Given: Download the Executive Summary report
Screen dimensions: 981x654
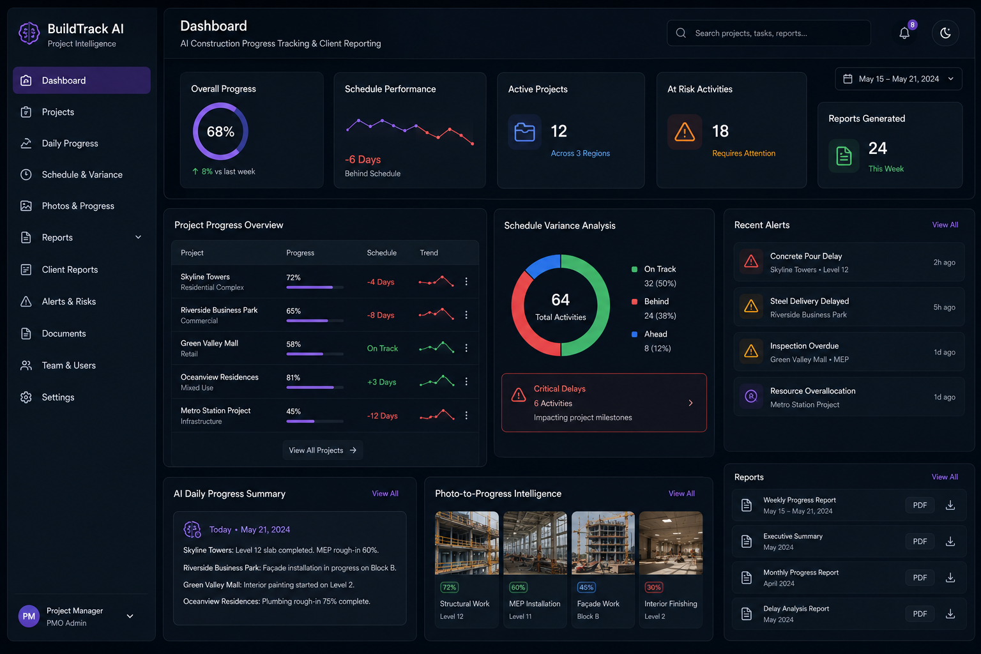Looking at the screenshot, I should (x=950, y=542).
